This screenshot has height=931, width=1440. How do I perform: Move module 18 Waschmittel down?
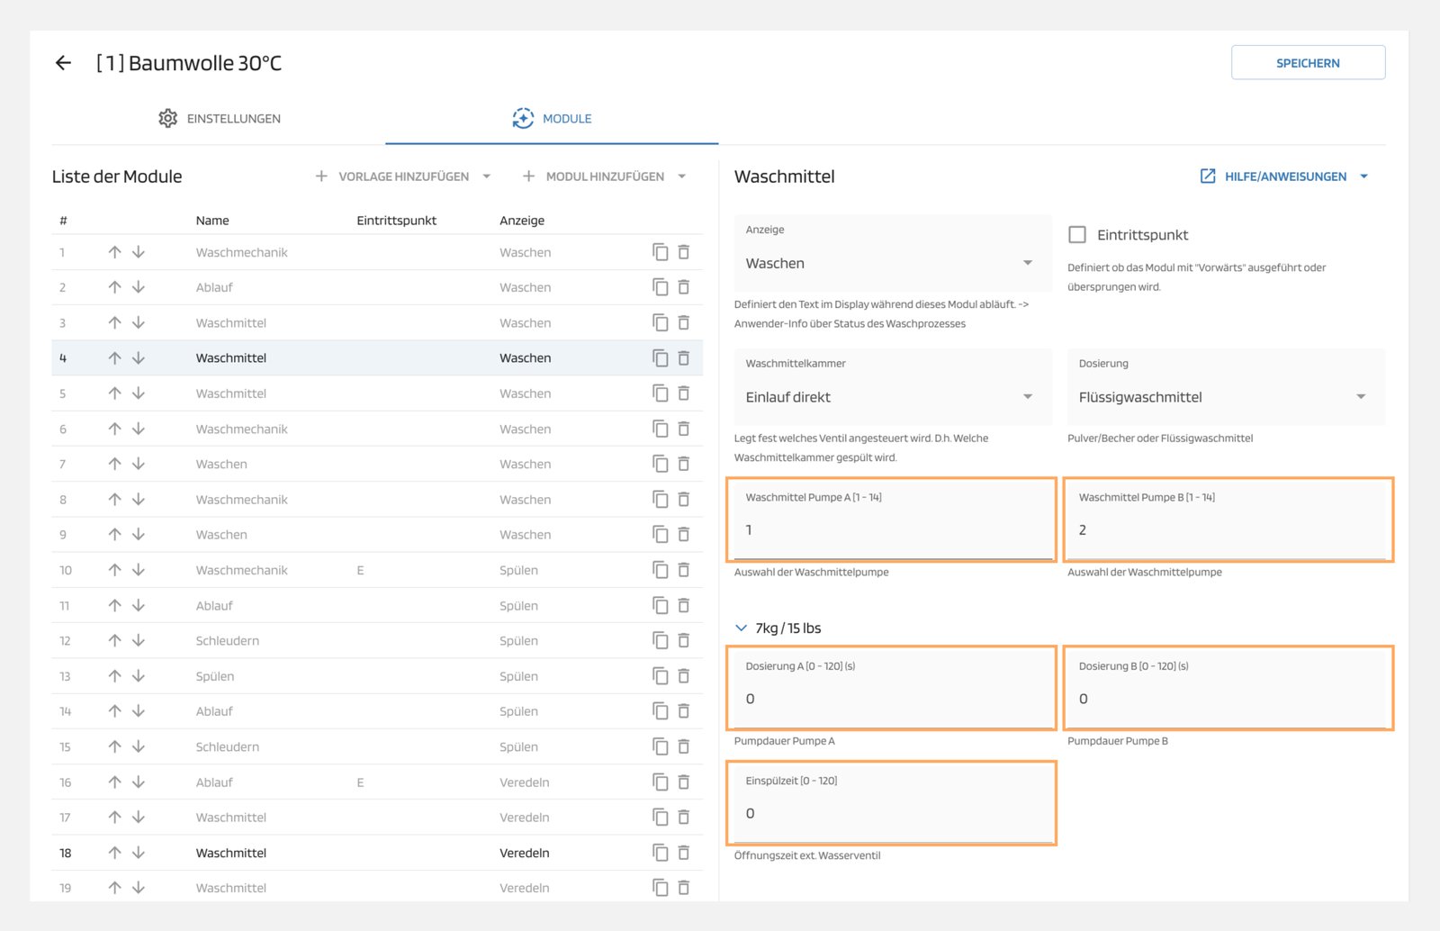[139, 853]
